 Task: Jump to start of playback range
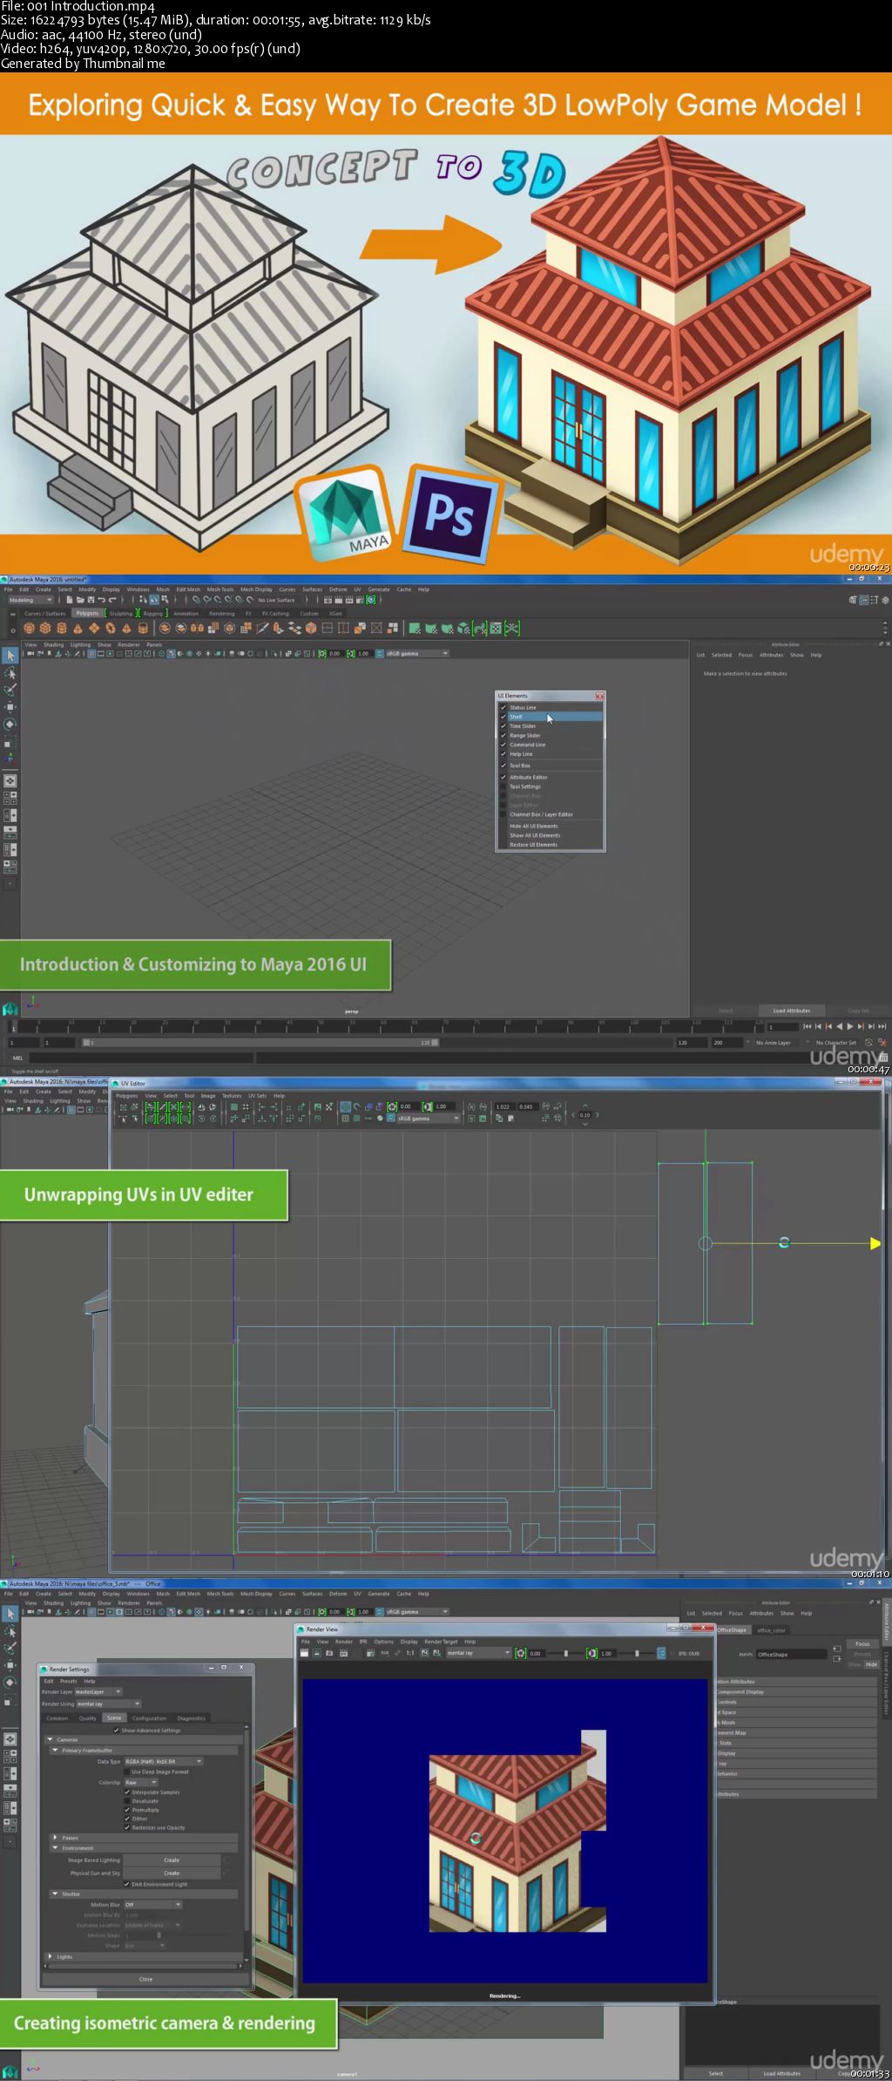[808, 1026]
